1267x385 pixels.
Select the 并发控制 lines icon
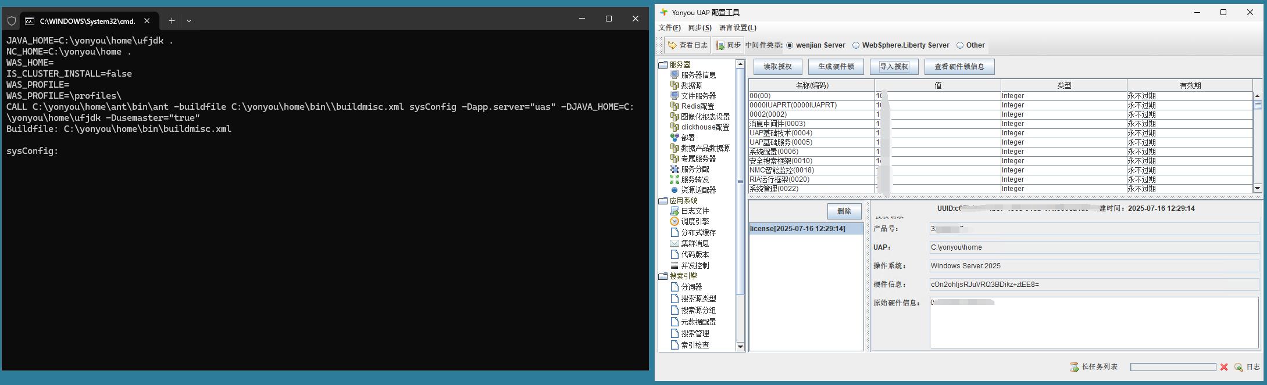pos(674,265)
